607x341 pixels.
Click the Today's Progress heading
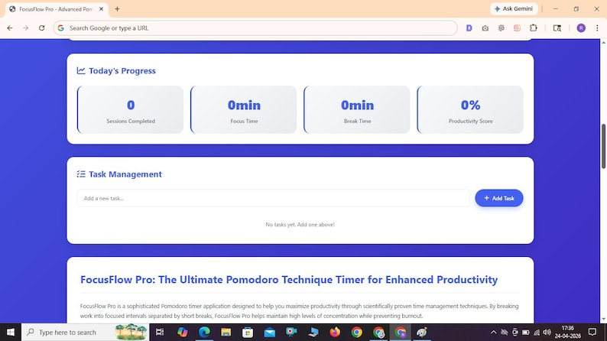click(x=122, y=71)
